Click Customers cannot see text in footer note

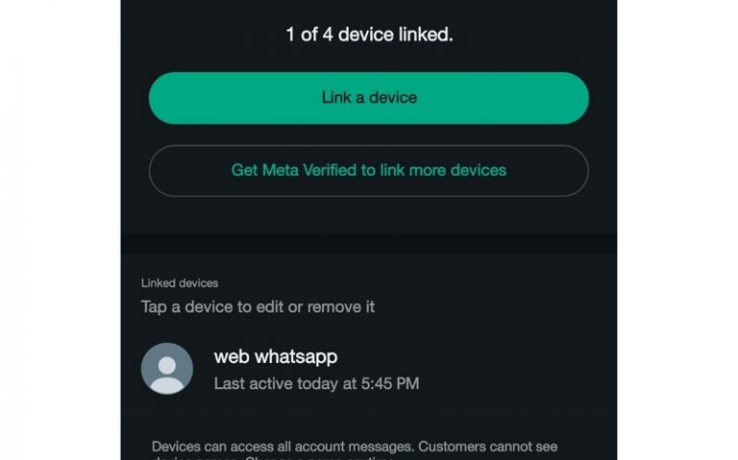coord(488,447)
